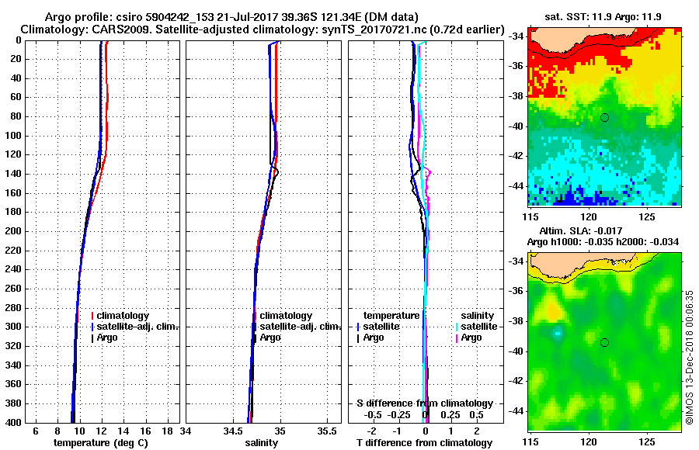Click the yellow warm patch on SLA map
Screen dimensions: 699x450
pos(553,310)
